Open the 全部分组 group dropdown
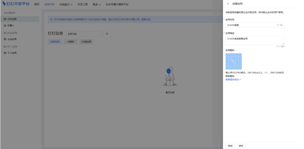The width and height of the screenshot is (304, 149). point(85,34)
